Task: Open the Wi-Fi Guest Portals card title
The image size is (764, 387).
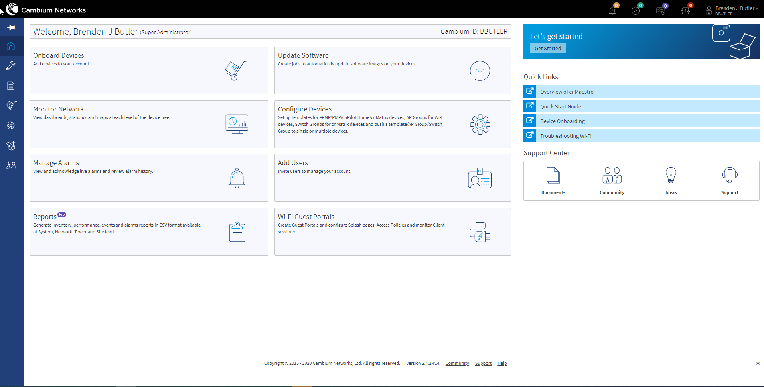Action: point(306,217)
